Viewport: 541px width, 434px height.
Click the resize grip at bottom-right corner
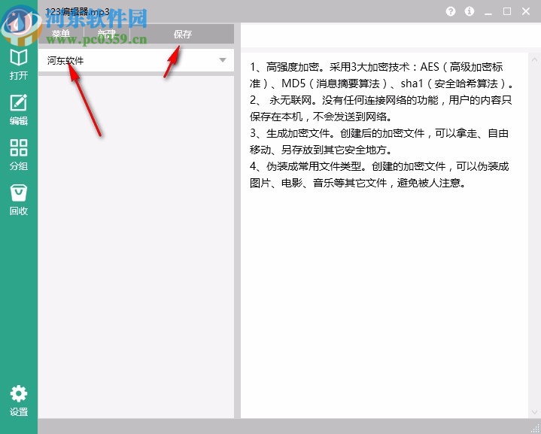pyautogui.click(x=536, y=428)
